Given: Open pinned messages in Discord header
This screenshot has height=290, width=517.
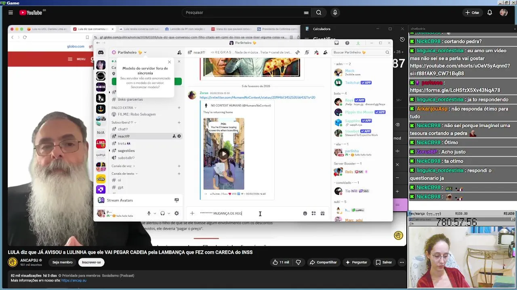Looking at the screenshot, I should tap(316, 52).
